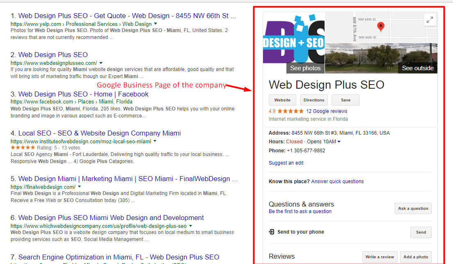This screenshot has height=264, width=453.
Task: Click the send-to-phone icon beside Send to your phone
Action: [272, 232]
